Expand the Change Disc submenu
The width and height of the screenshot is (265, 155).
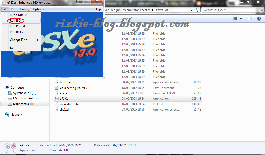click(x=21, y=40)
